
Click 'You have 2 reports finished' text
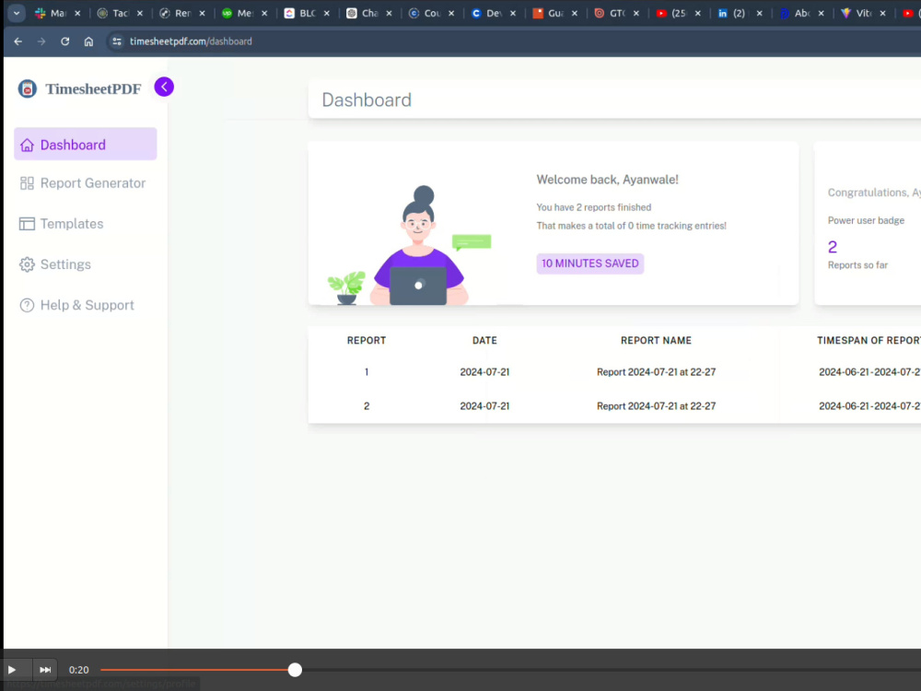(594, 207)
